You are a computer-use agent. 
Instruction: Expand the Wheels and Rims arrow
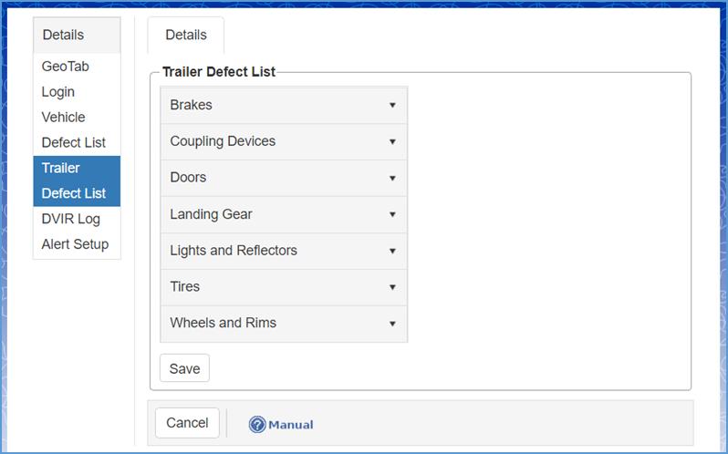[x=392, y=324]
